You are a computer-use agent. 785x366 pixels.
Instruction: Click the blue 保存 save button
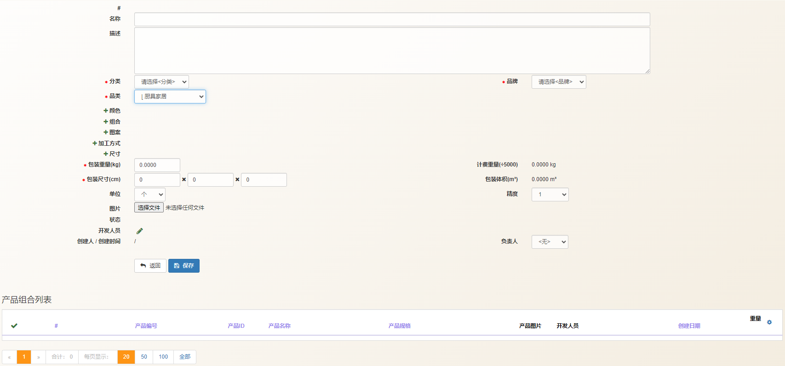pyautogui.click(x=184, y=266)
